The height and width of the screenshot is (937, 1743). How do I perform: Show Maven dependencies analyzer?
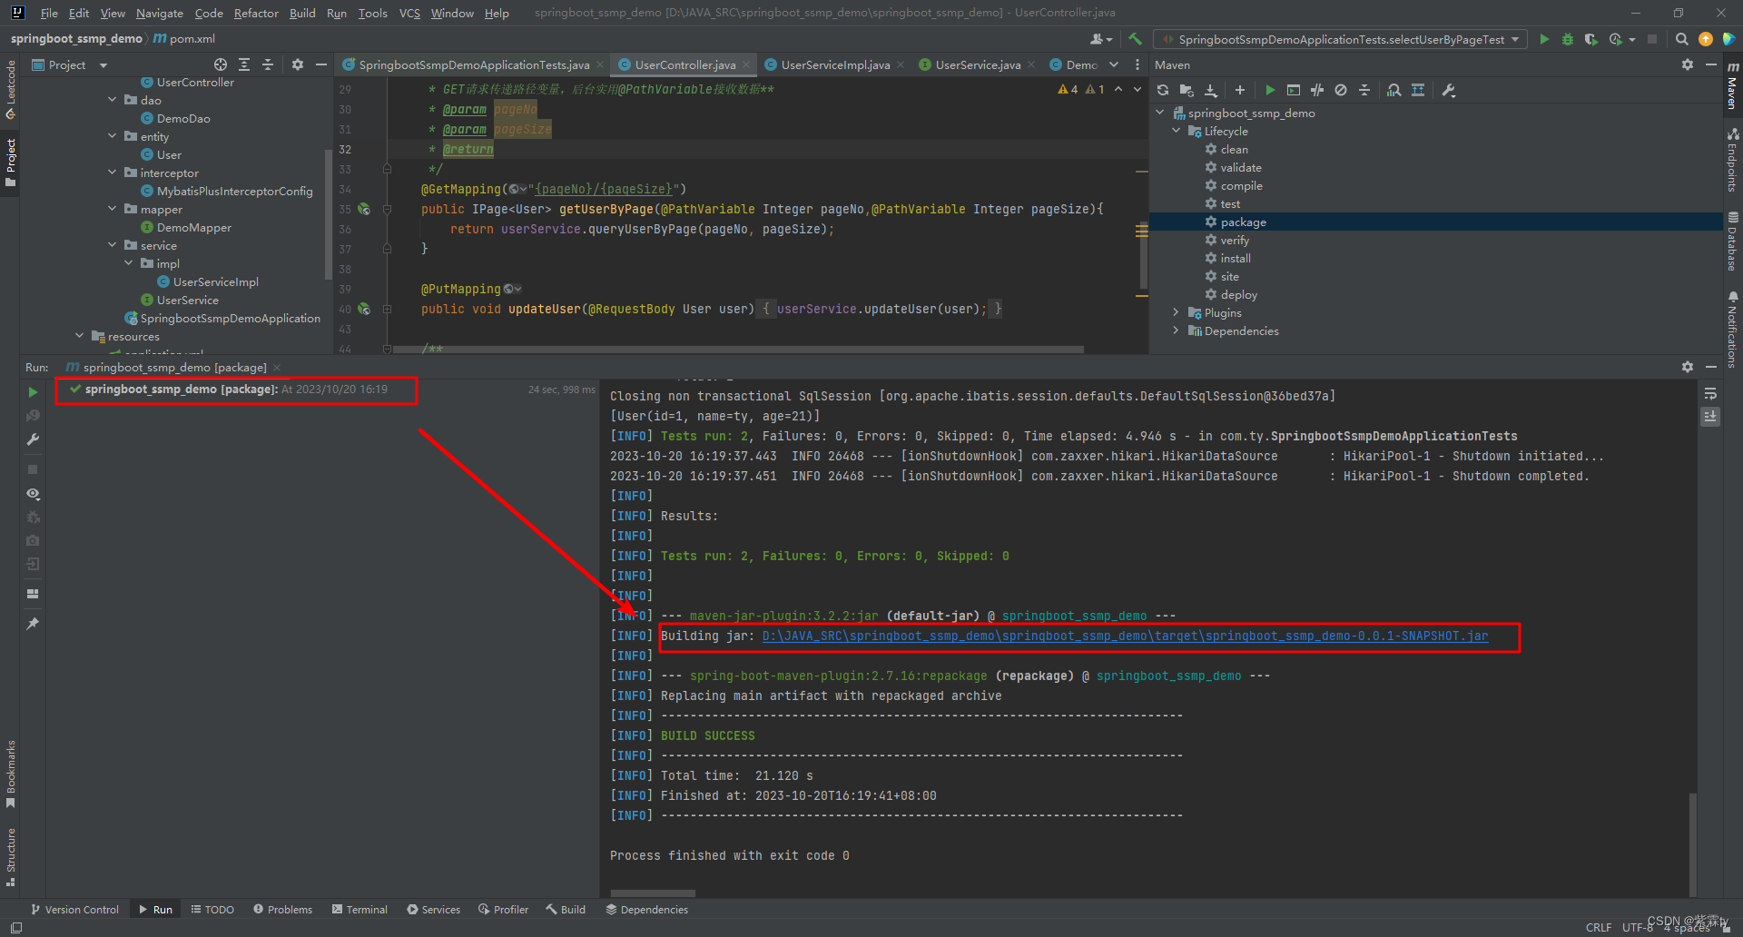(x=1394, y=90)
